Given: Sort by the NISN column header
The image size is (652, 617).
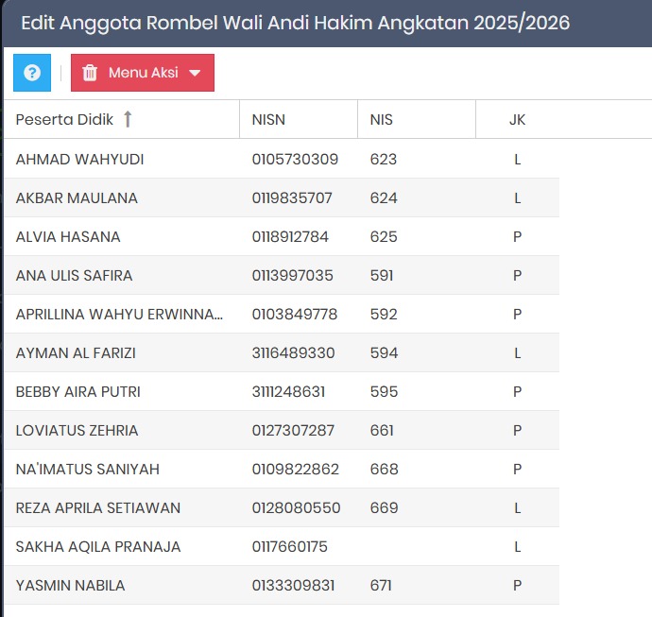Looking at the screenshot, I should tap(268, 119).
